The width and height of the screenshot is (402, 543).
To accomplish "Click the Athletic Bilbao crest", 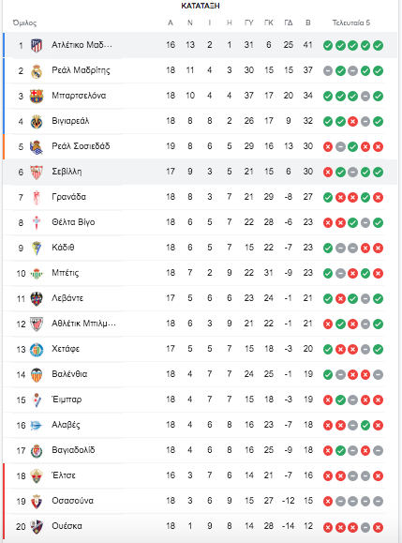I will (37, 324).
